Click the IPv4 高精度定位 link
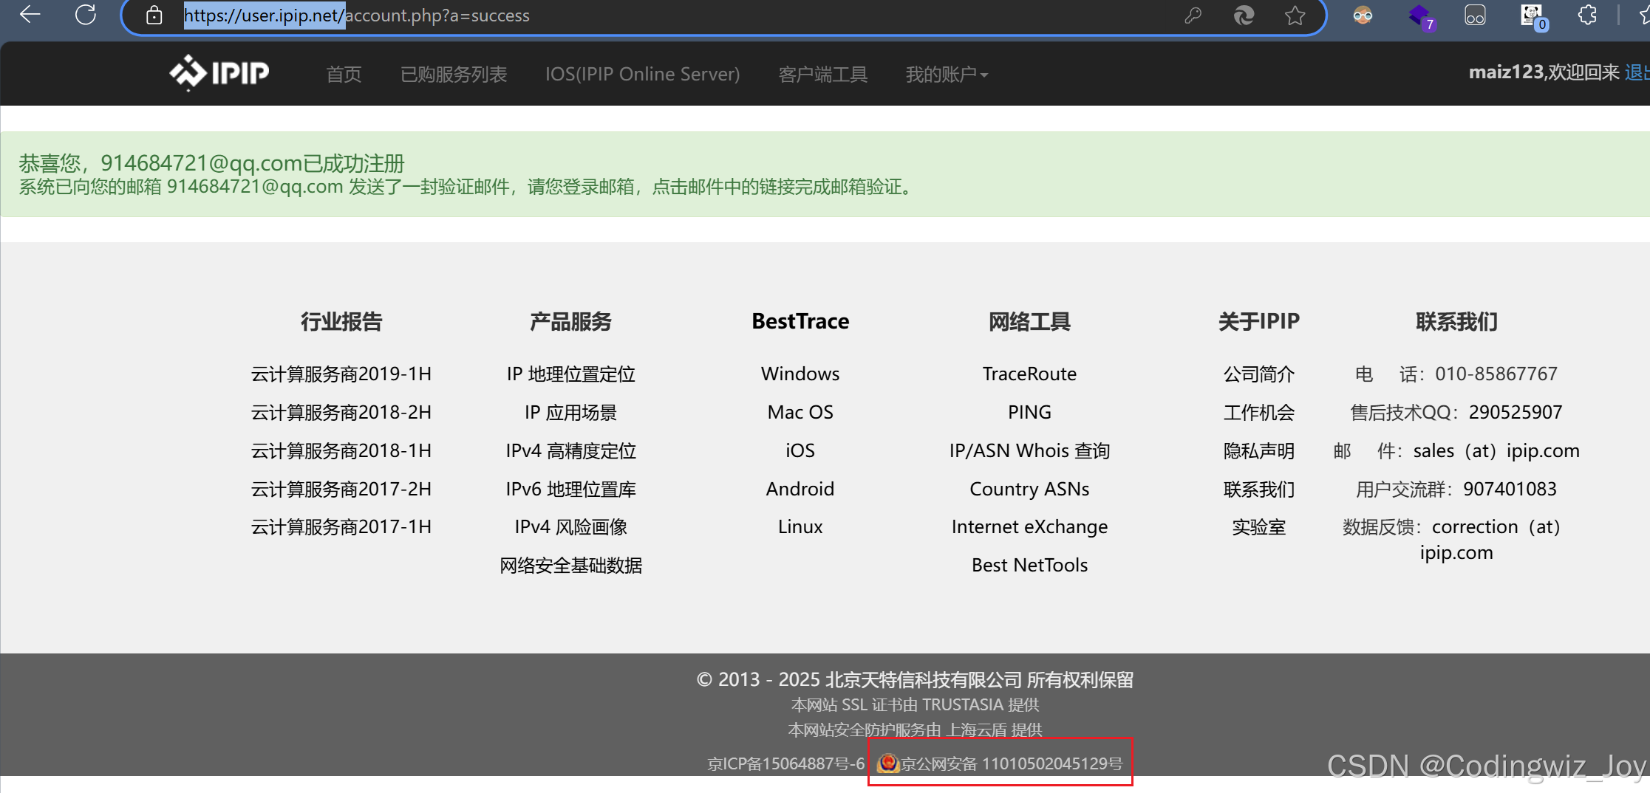Screen dimensions: 1650x793 [570, 450]
